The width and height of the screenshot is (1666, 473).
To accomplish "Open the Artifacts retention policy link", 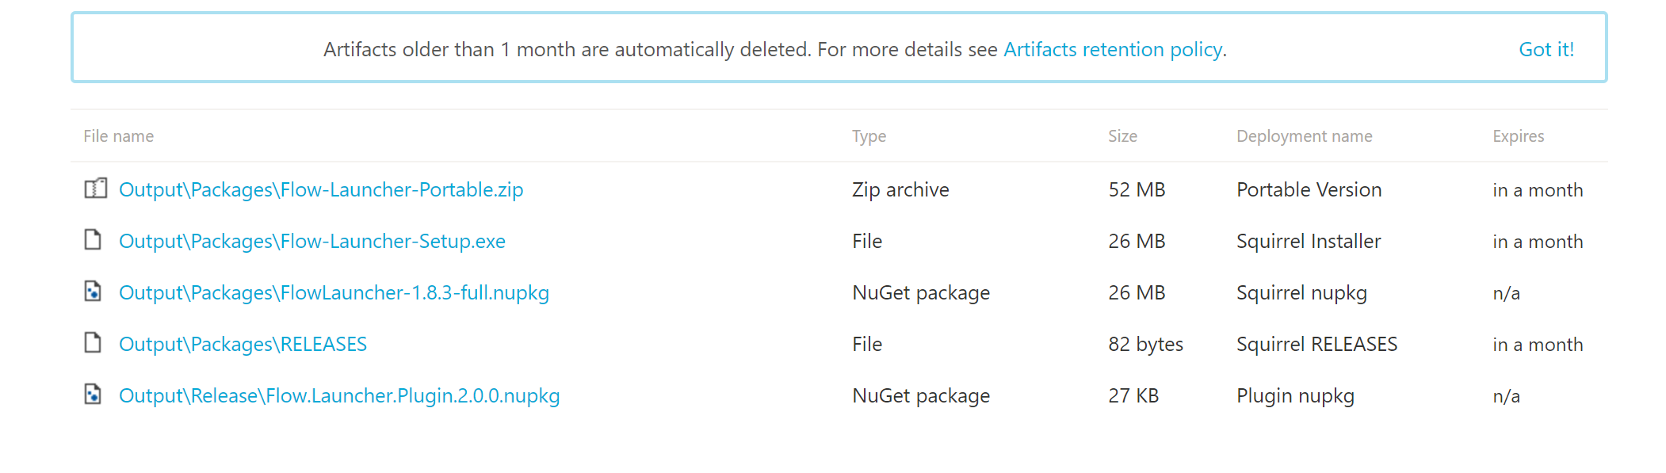I will coord(1113,50).
